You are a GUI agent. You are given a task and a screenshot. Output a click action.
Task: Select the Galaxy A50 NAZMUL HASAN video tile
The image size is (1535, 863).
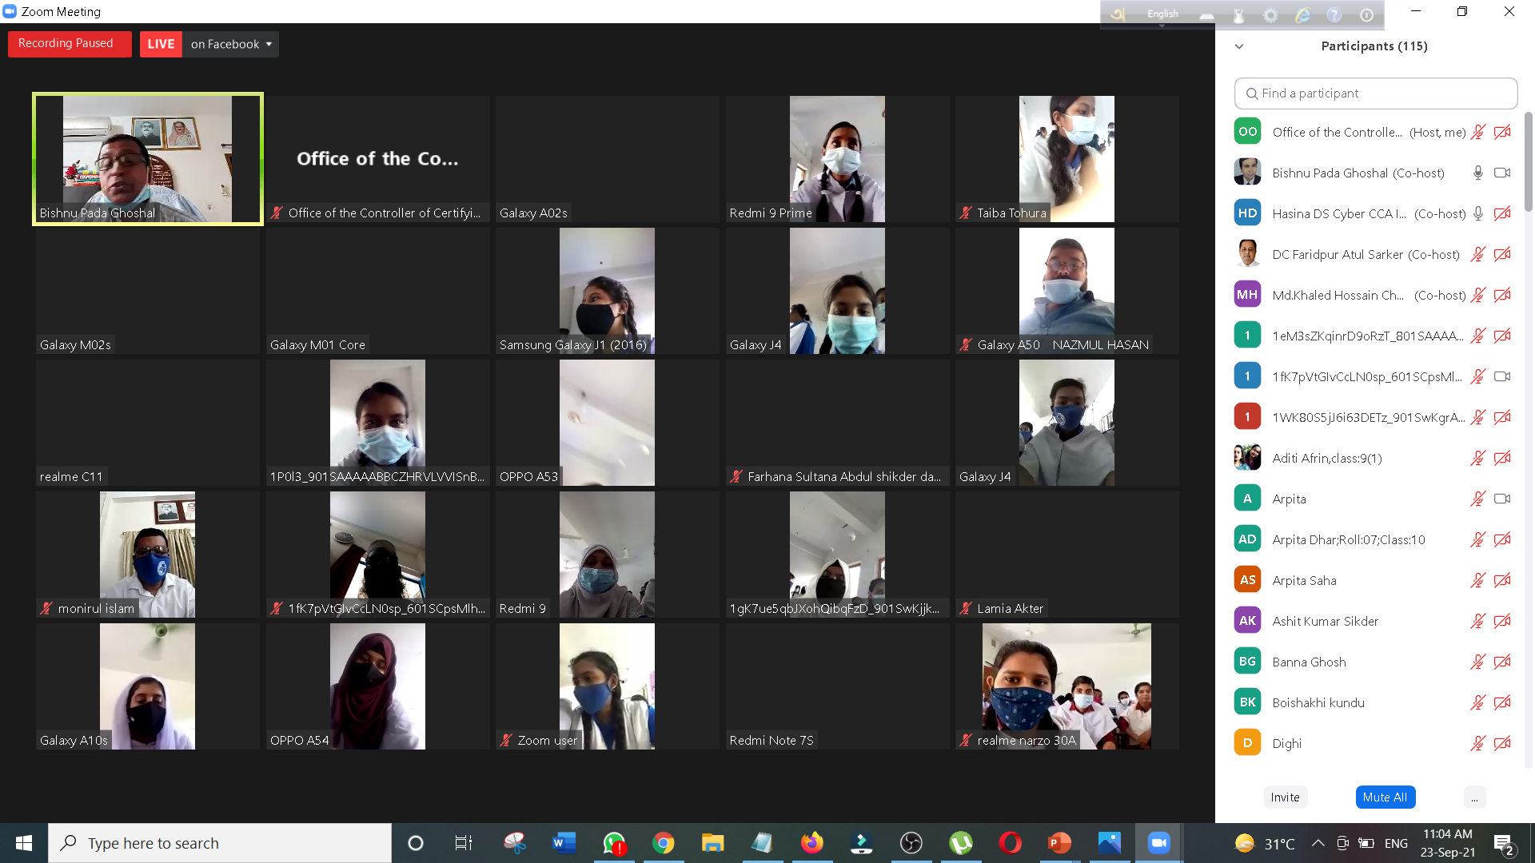(x=1067, y=291)
